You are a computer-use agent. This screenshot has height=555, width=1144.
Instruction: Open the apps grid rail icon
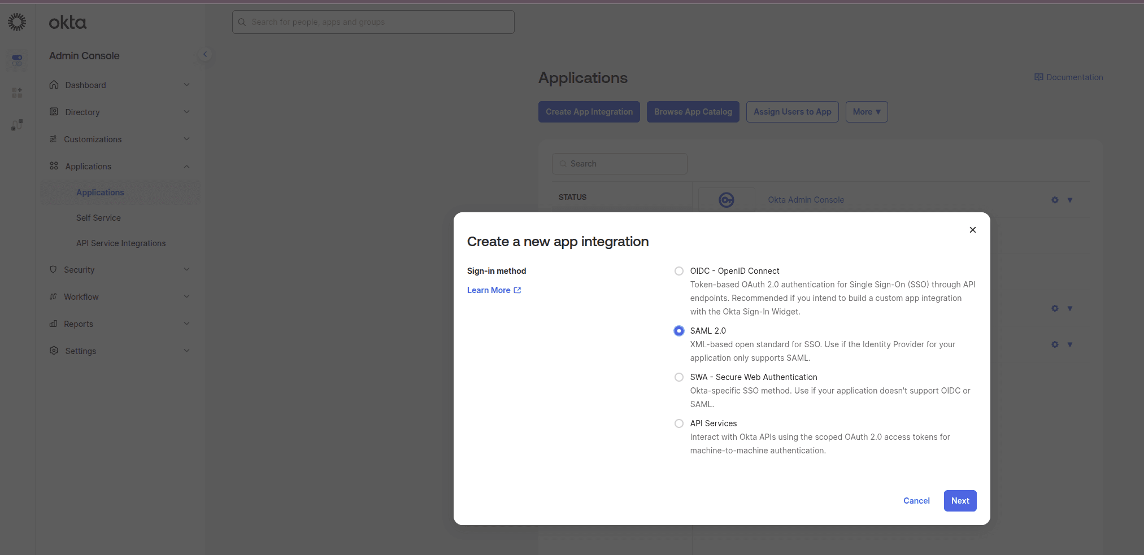click(x=17, y=93)
